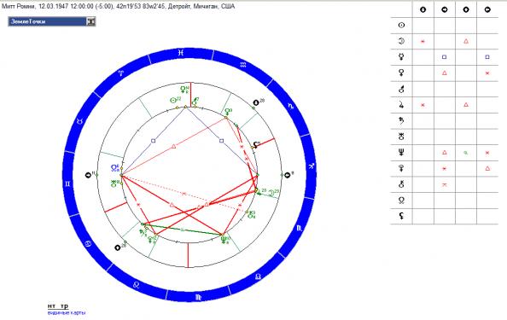Select the Saturn glyph row
Image resolution: width=507 pixels, height=320 pixels.
401,120
